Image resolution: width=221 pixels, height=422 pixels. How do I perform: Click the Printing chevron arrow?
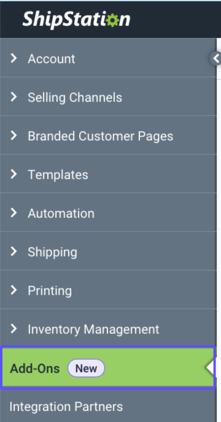point(14,290)
